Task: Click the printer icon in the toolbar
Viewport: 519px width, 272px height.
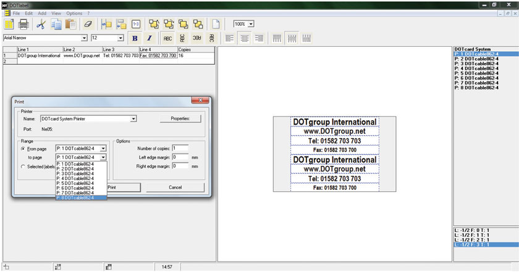Action: (x=23, y=25)
